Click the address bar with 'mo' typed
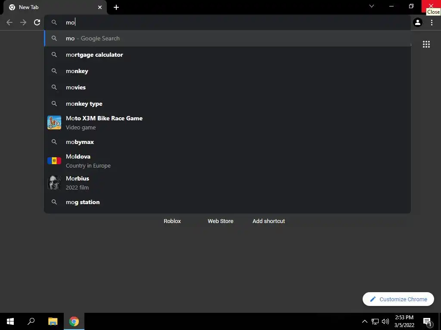Viewport: 441px width, 330px height. point(227,22)
